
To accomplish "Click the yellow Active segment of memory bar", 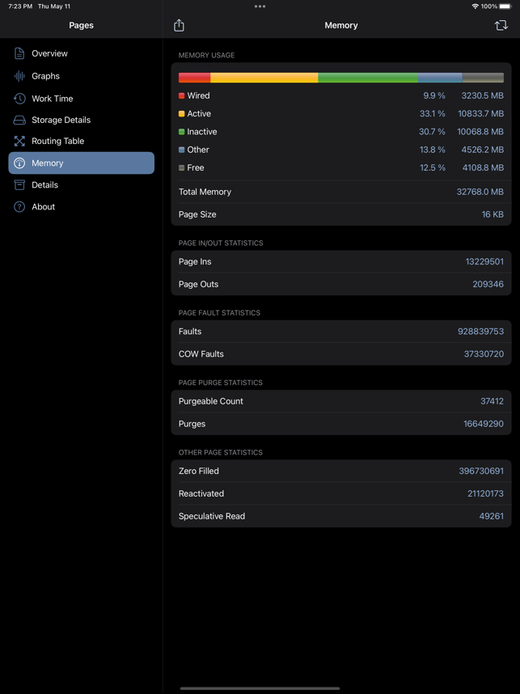I will [264, 78].
